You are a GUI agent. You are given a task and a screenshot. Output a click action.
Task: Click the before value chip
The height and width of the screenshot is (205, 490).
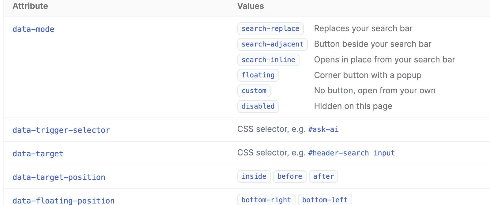290,177
